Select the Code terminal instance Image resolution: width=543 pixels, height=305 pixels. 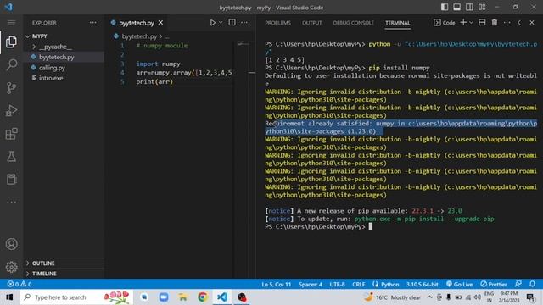pyautogui.click(x=445, y=23)
